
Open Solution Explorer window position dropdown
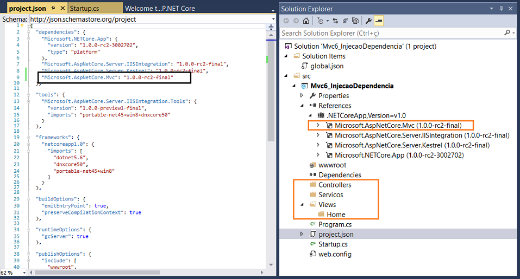pos(492,9)
